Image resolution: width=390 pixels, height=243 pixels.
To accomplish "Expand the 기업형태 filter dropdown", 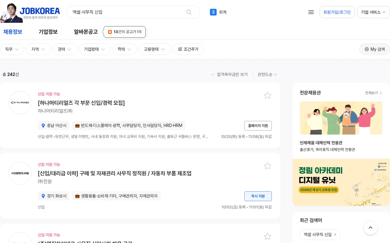I will pyautogui.click(x=95, y=49).
